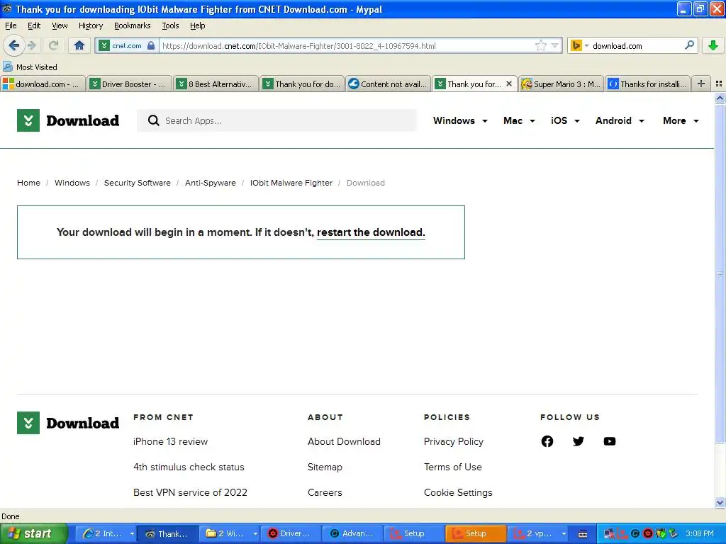Open the iPhone 13 review link
Image resolution: width=726 pixels, height=544 pixels.
(170, 441)
